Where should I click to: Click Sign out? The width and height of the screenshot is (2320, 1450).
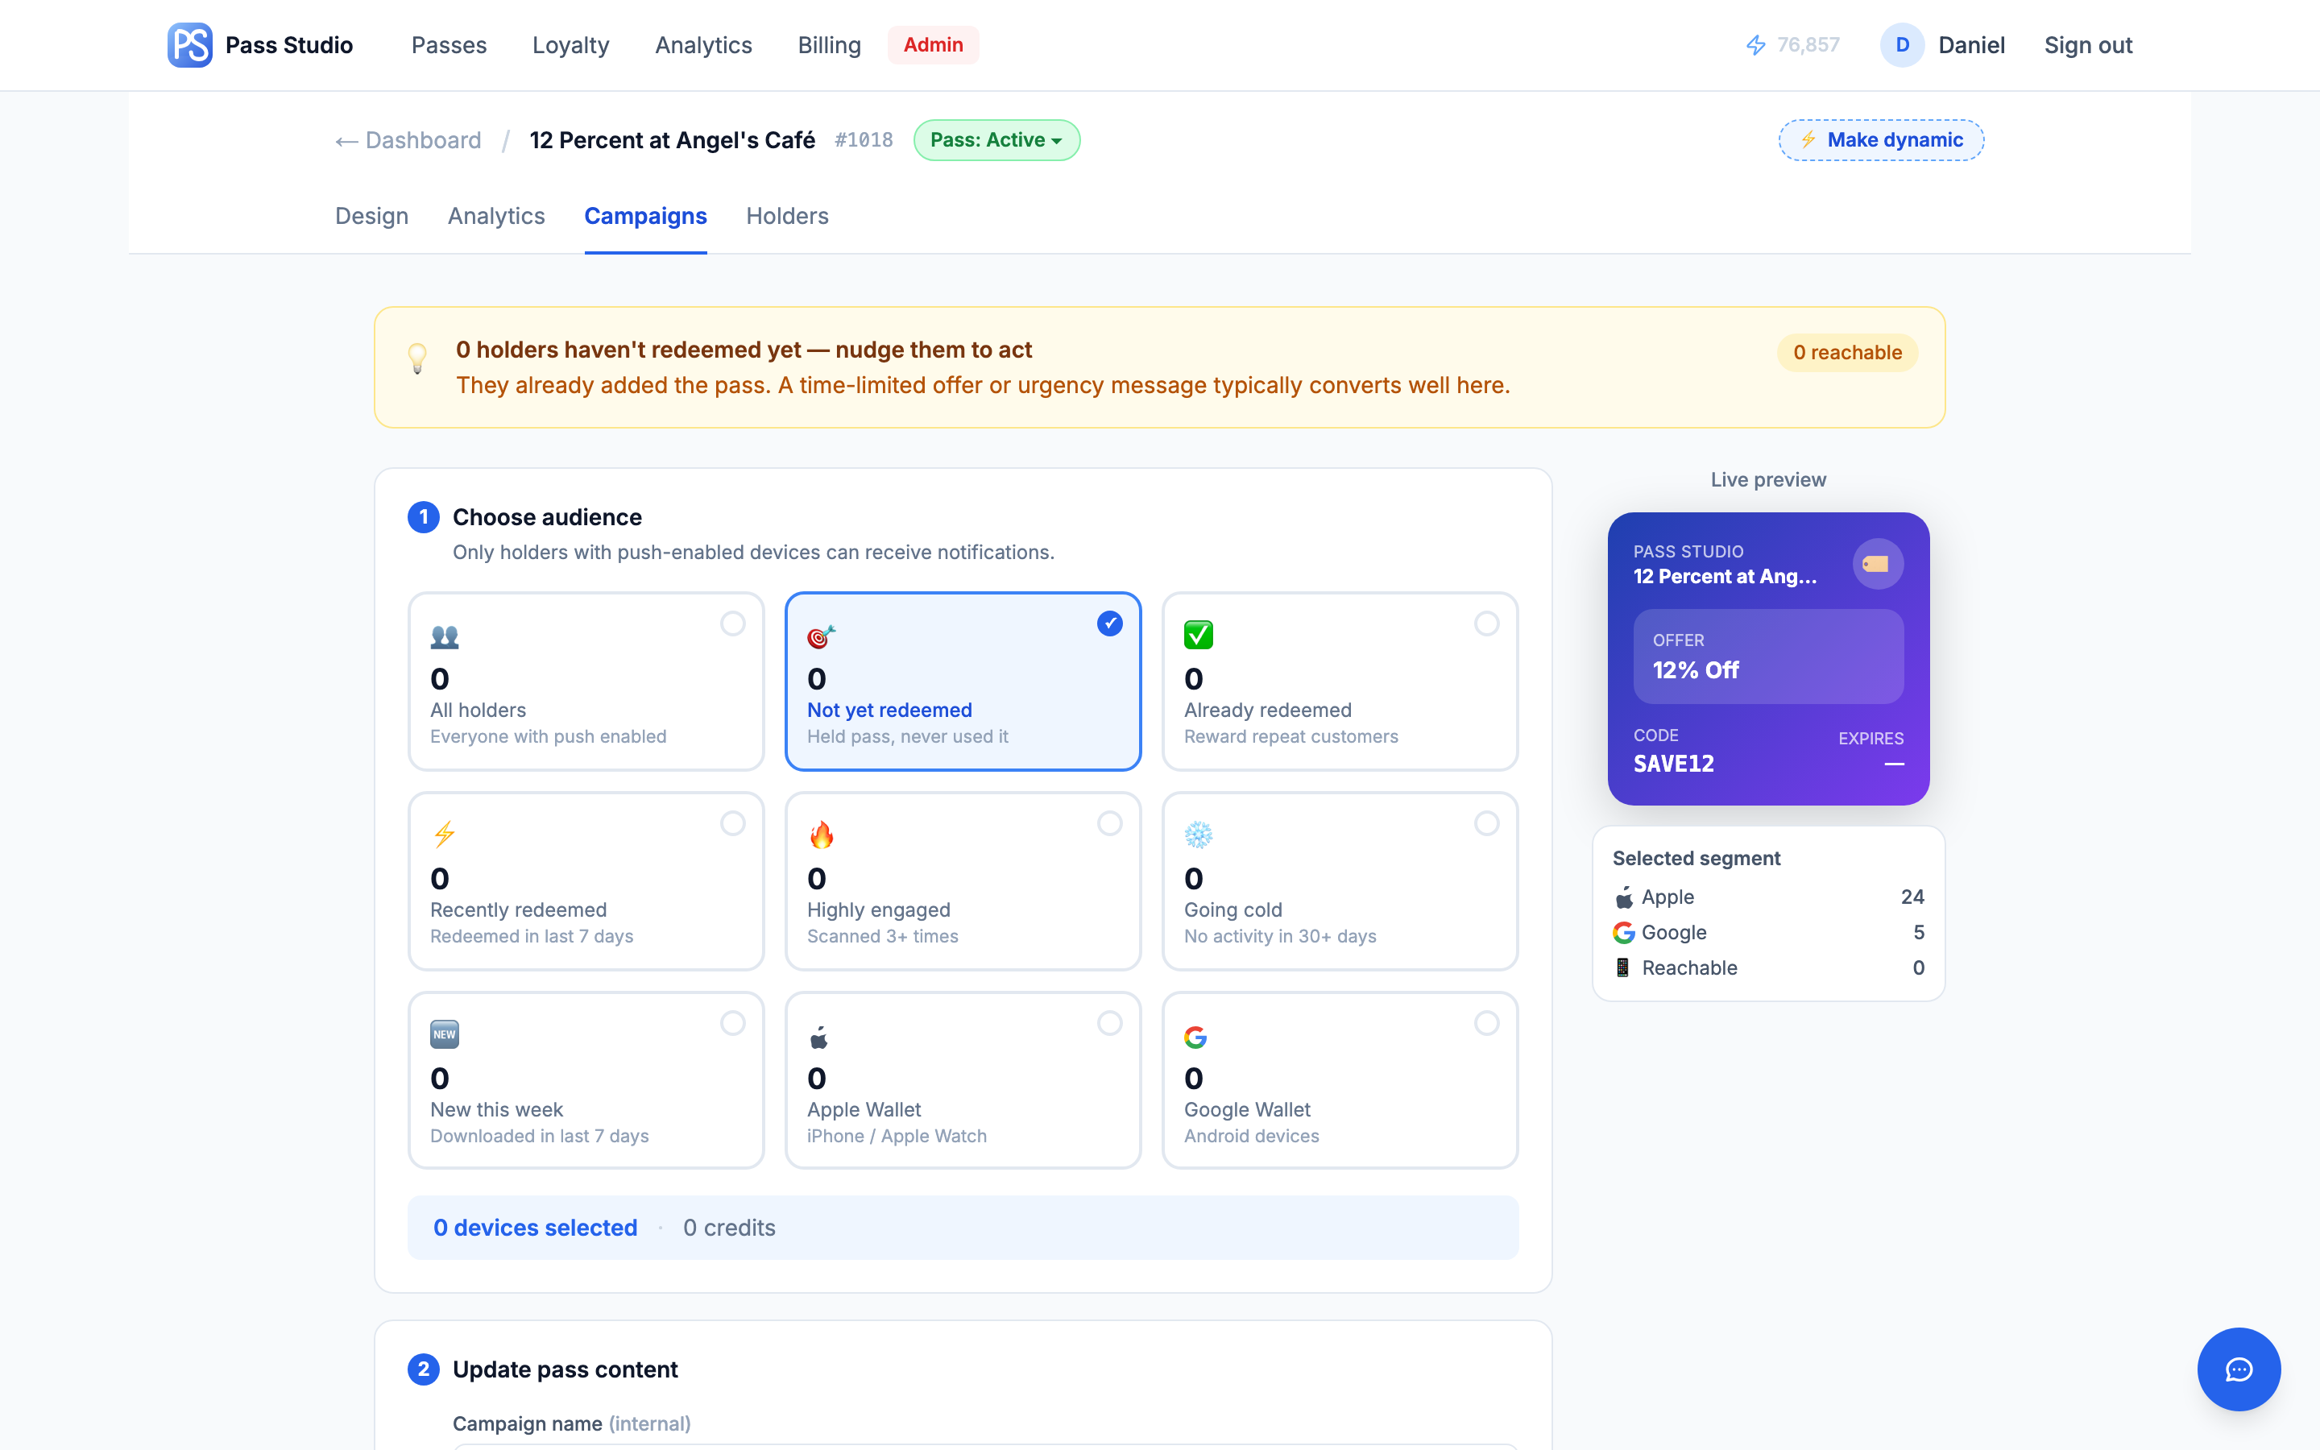tap(2088, 45)
